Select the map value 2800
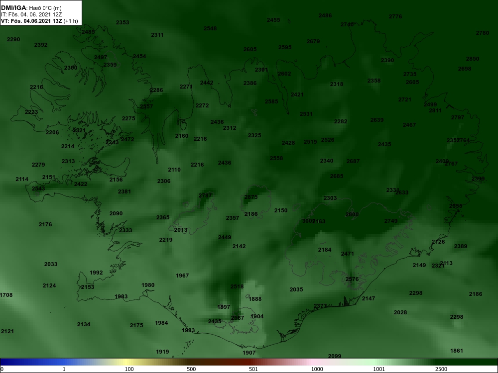Image resolution: width=498 pixels, height=373 pixels. [352, 214]
